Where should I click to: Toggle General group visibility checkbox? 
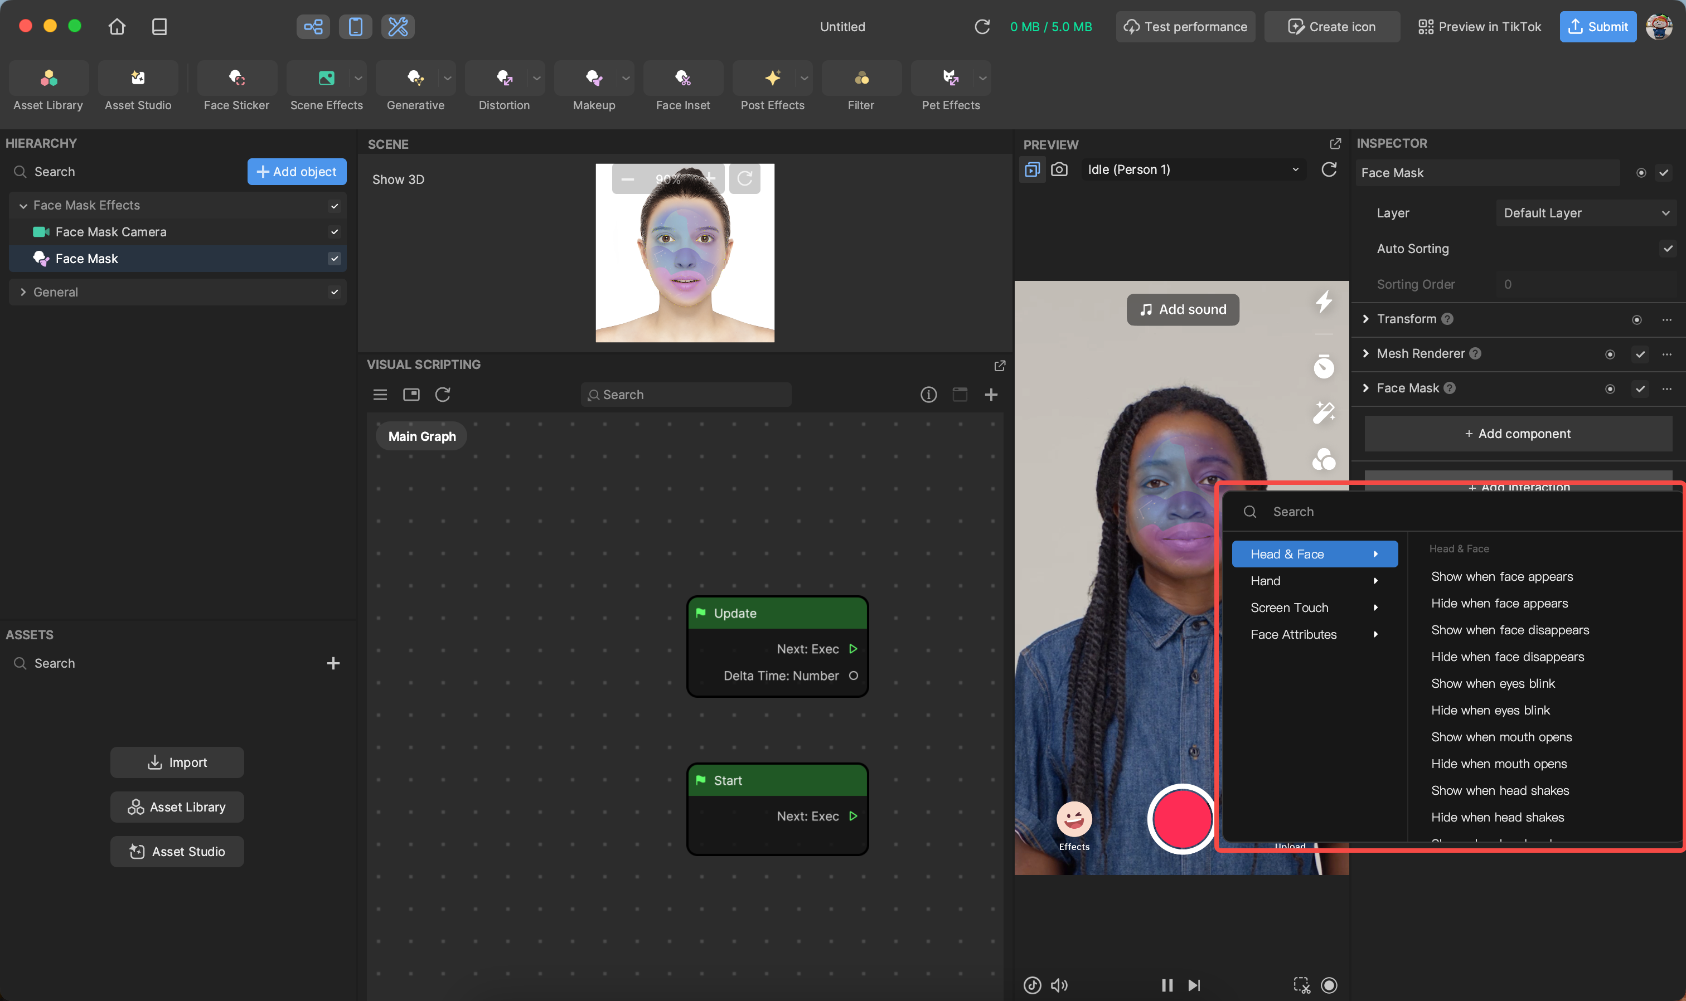(x=335, y=292)
